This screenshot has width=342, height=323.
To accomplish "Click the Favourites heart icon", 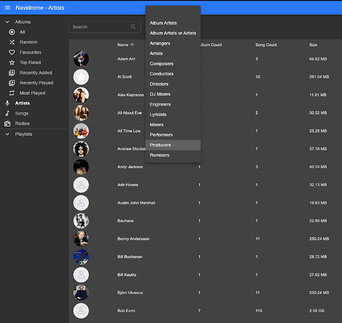I will coord(12,52).
